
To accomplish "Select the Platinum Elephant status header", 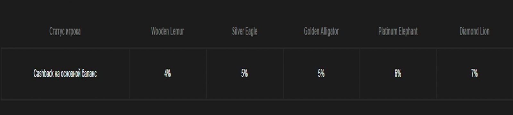I will (x=398, y=31).
